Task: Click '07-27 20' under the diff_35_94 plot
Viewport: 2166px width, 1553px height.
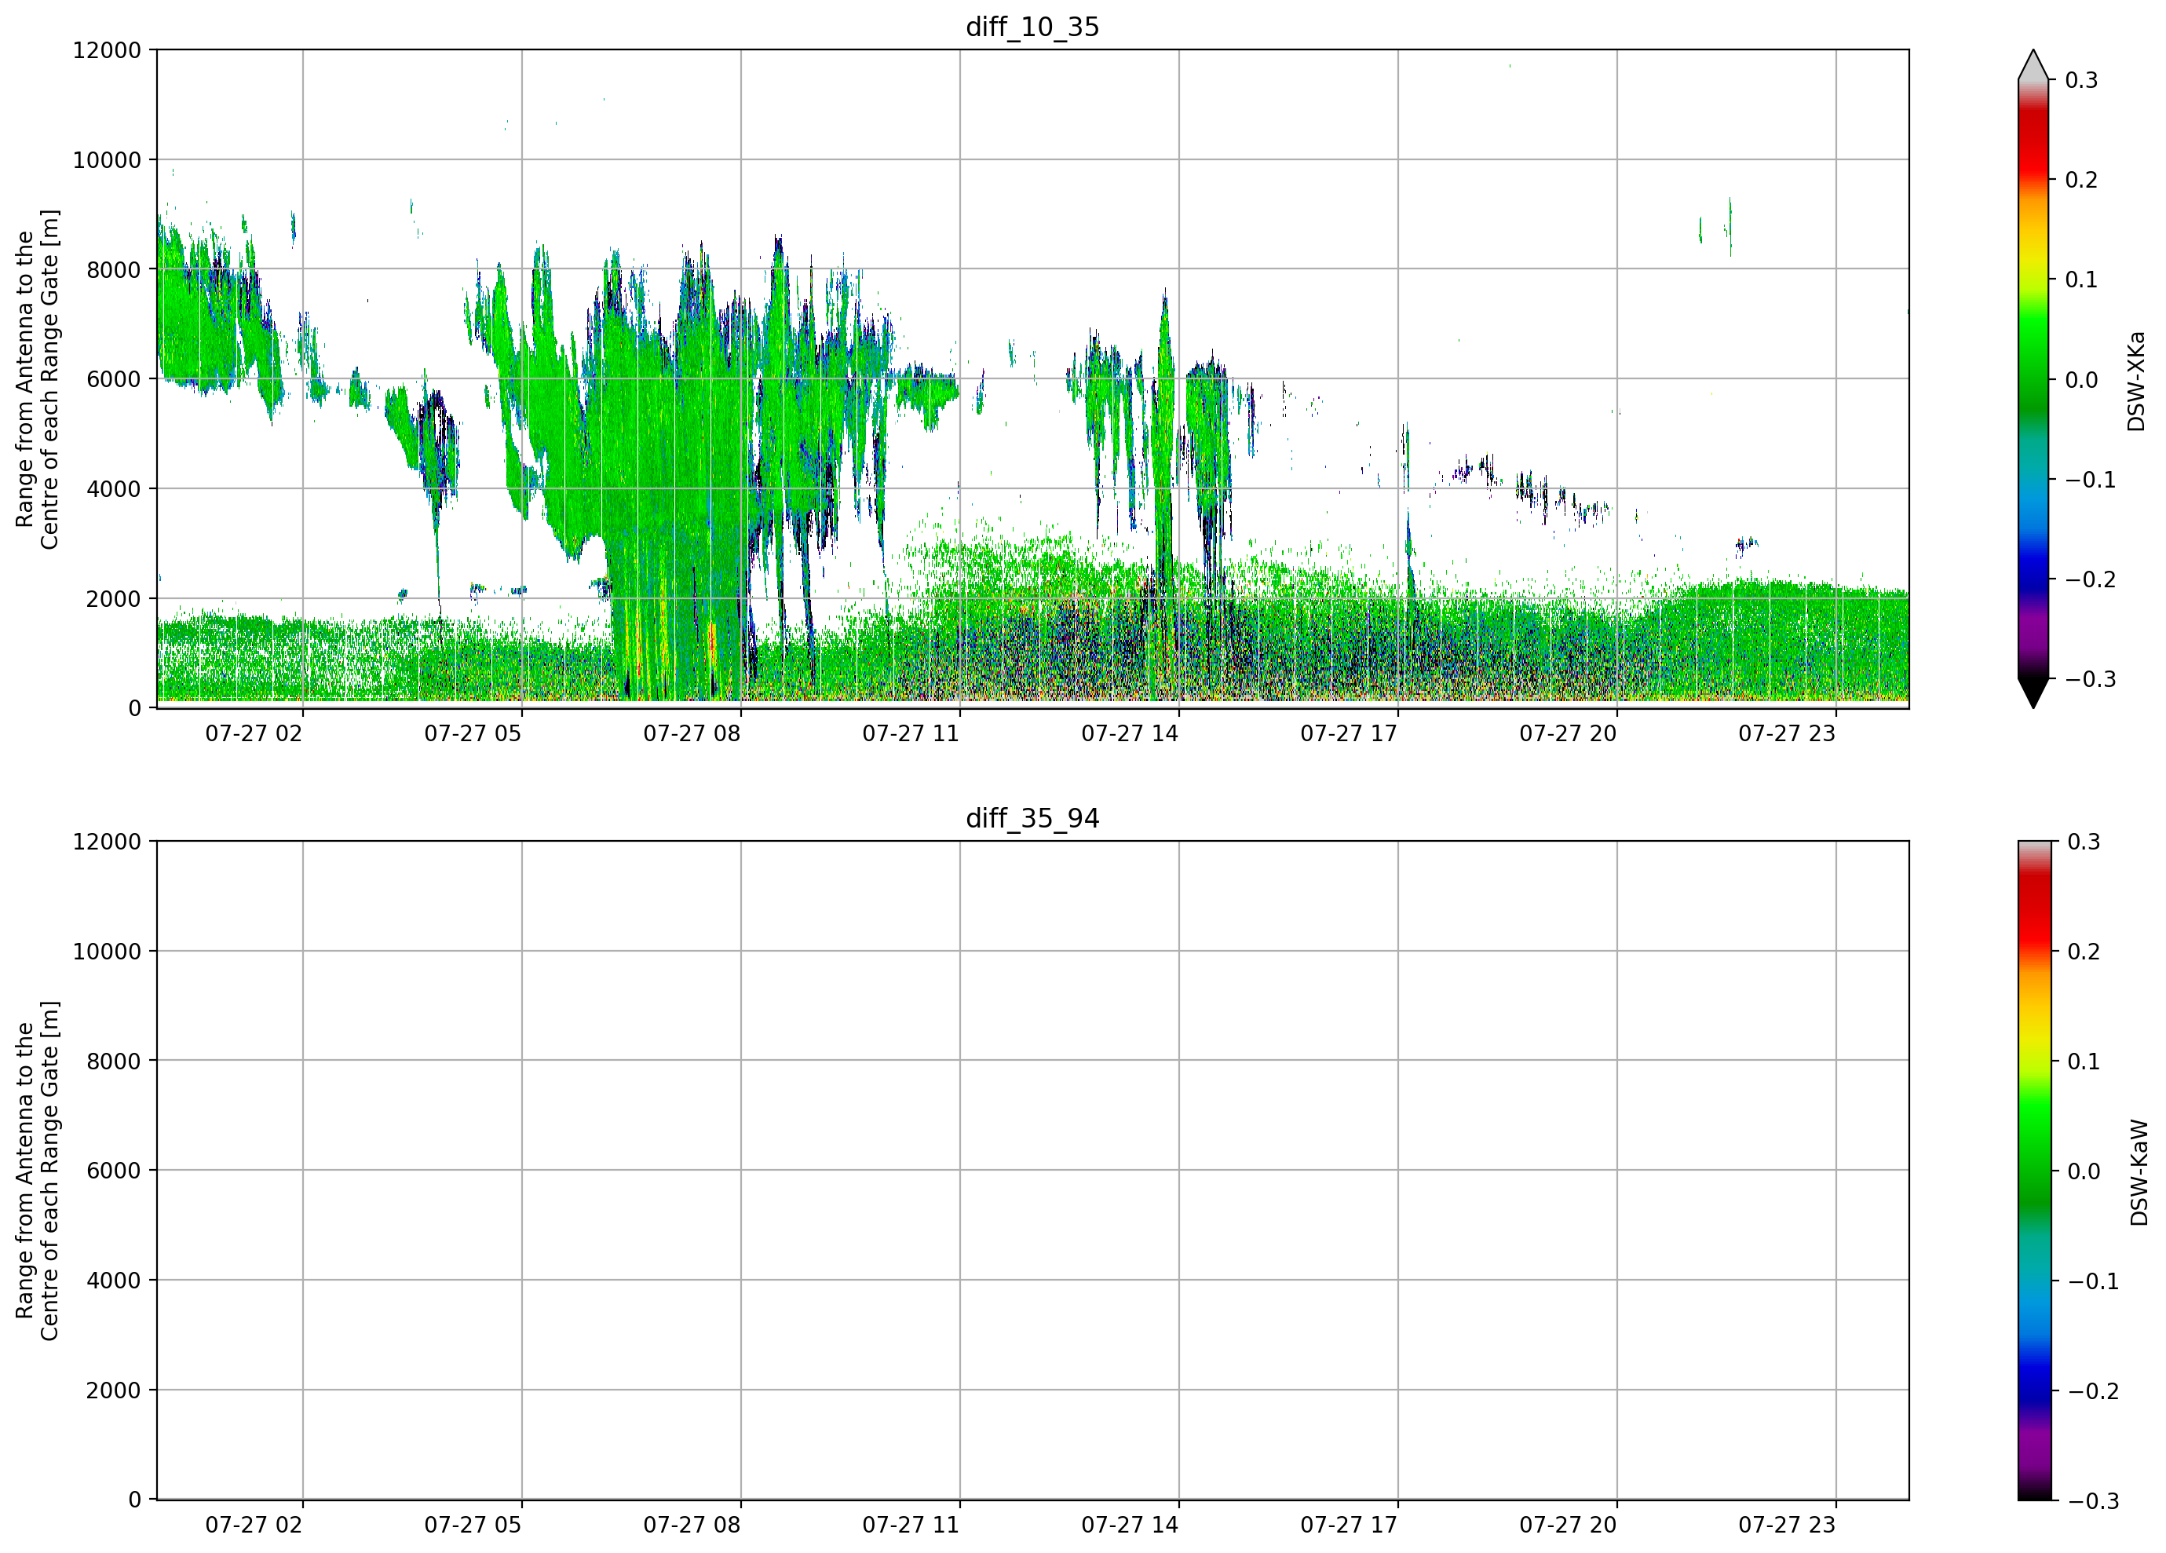Action: [1568, 1525]
